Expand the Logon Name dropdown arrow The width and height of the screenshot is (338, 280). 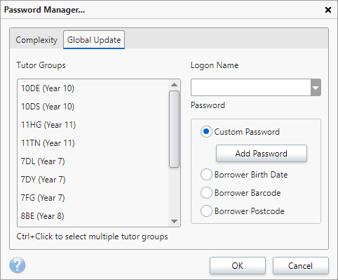click(x=316, y=88)
